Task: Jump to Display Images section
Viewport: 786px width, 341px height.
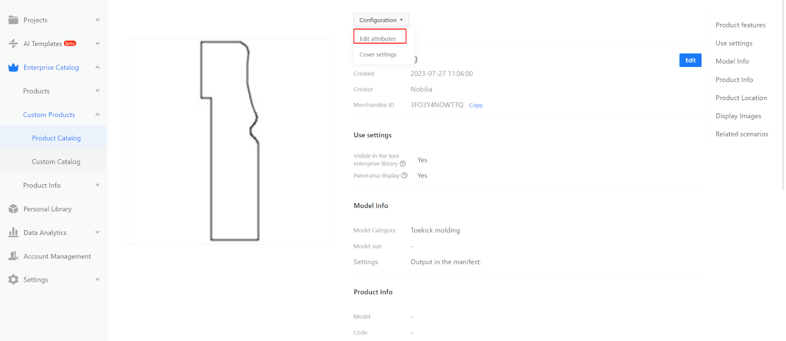Action: (x=738, y=116)
